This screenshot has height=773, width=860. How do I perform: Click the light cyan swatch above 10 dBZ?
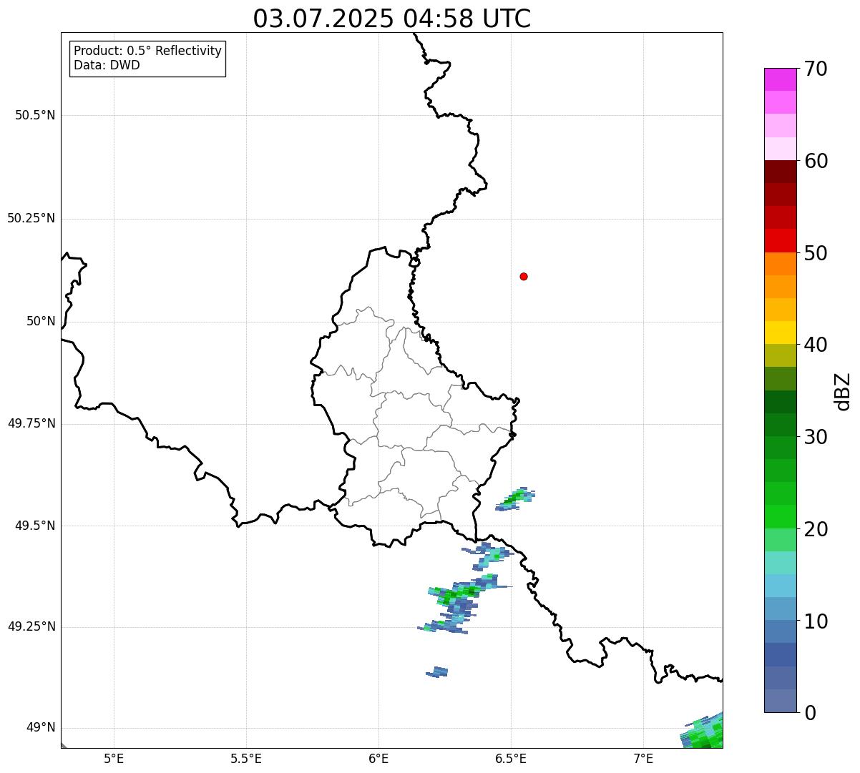[781, 586]
